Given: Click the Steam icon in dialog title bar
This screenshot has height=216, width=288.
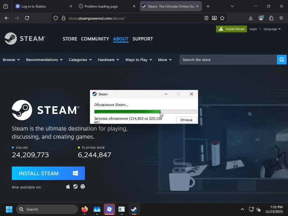Looking at the screenshot, I should point(94,94).
